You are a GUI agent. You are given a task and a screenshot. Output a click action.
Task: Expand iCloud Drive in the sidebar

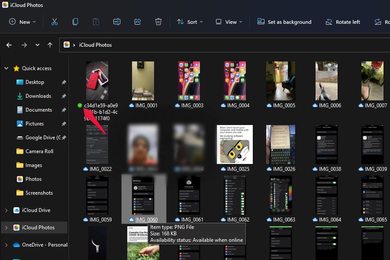[6, 210]
